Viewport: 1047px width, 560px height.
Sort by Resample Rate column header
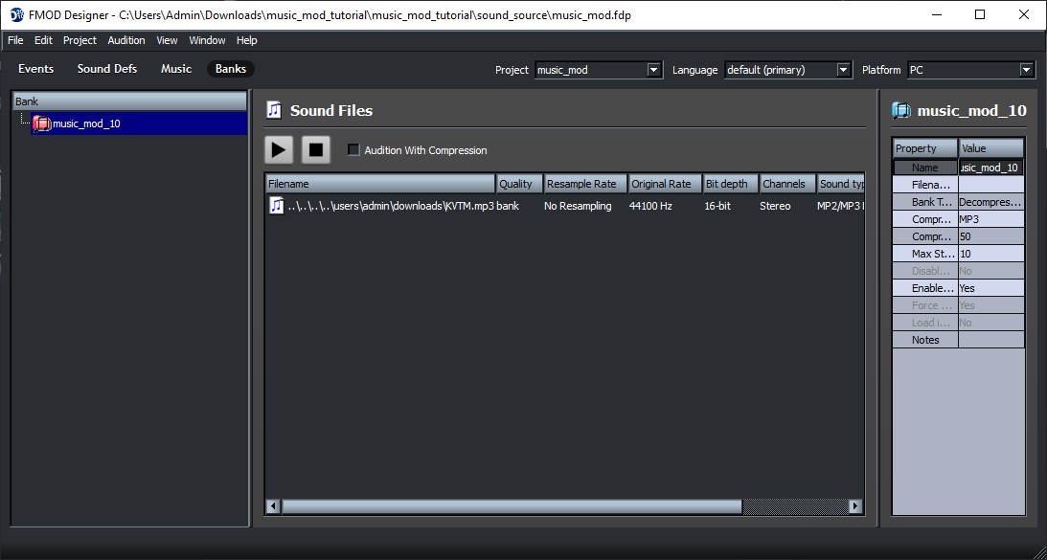tap(586, 184)
